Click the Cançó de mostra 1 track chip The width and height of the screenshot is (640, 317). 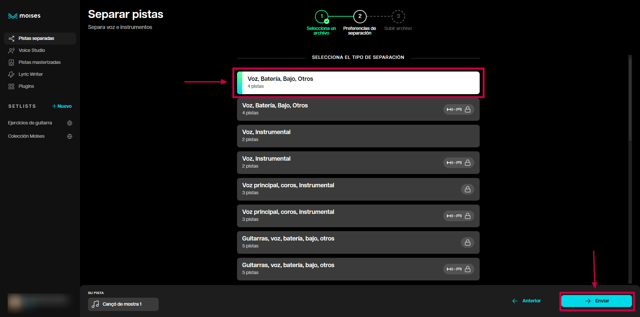point(123,304)
